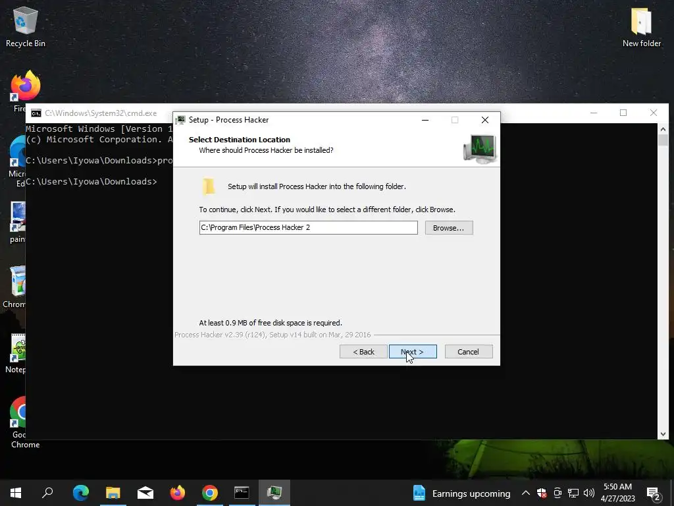
Task: Launch Firefox from the taskbar
Action: coord(178,493)
